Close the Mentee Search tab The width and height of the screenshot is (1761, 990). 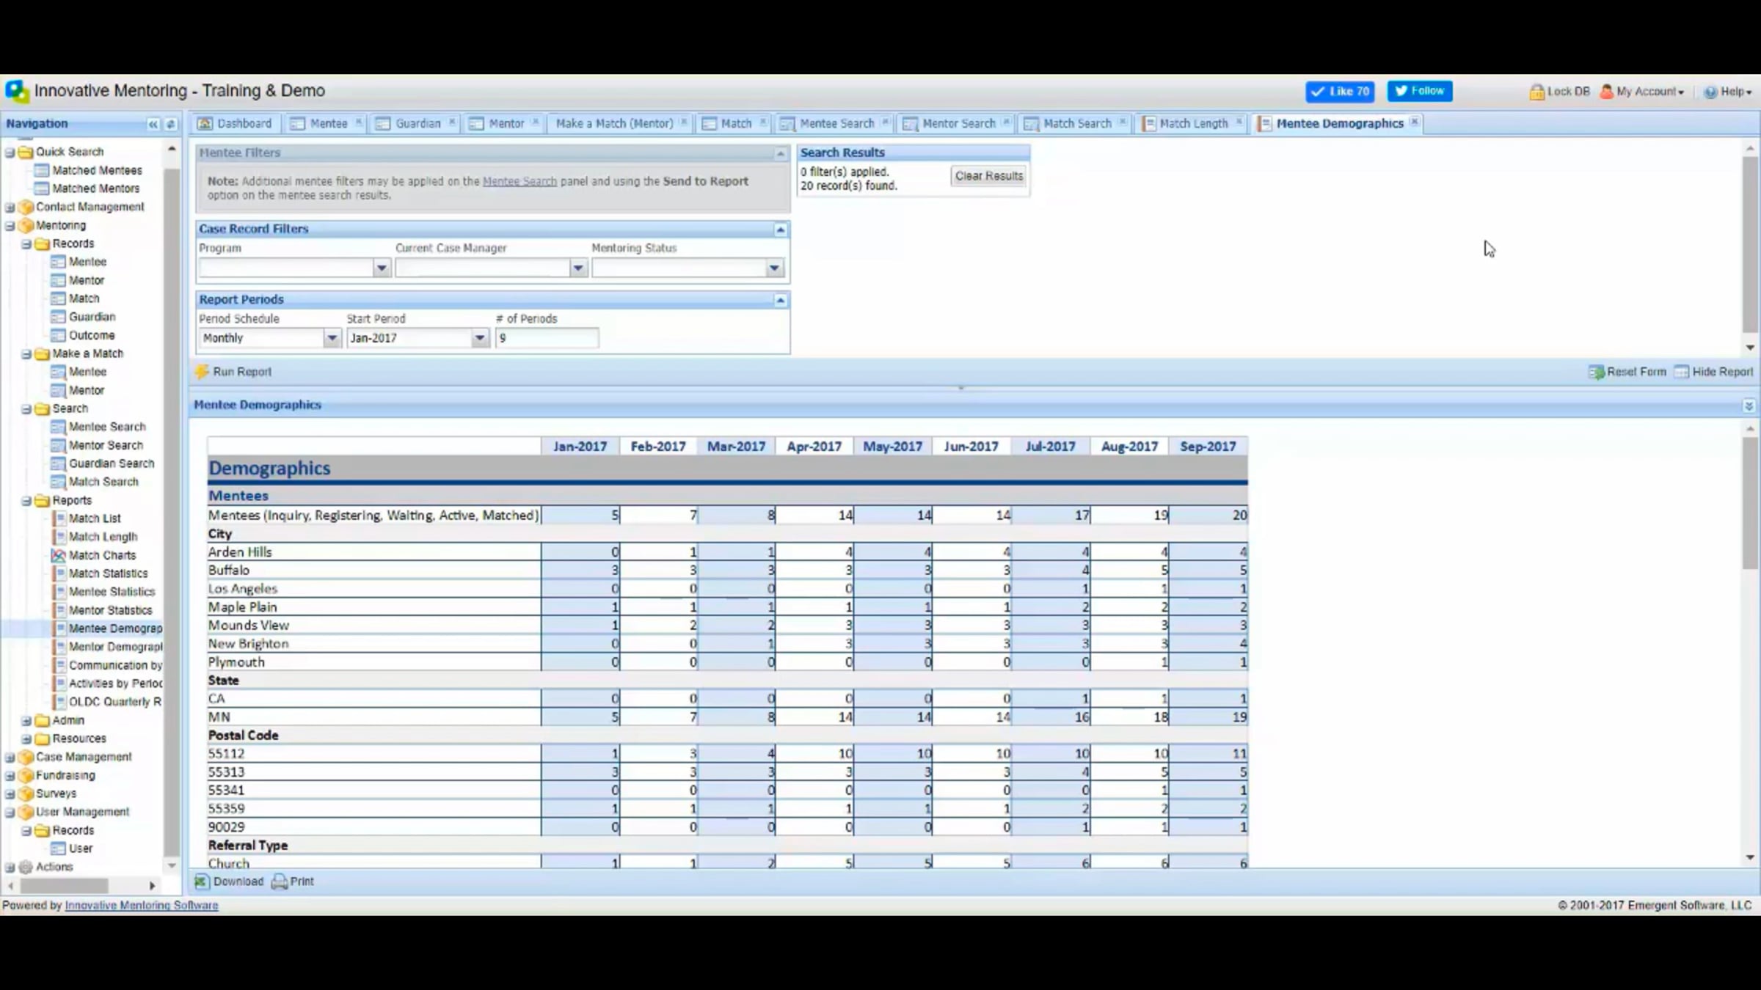pyautogui.click(x=885, y=122)
